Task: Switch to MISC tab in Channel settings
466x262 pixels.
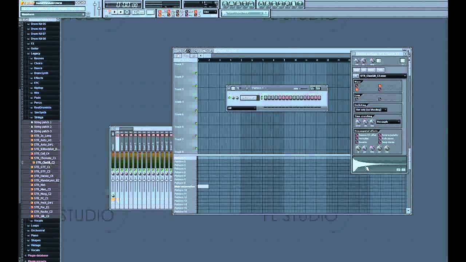Action: (x=372, y=70)
